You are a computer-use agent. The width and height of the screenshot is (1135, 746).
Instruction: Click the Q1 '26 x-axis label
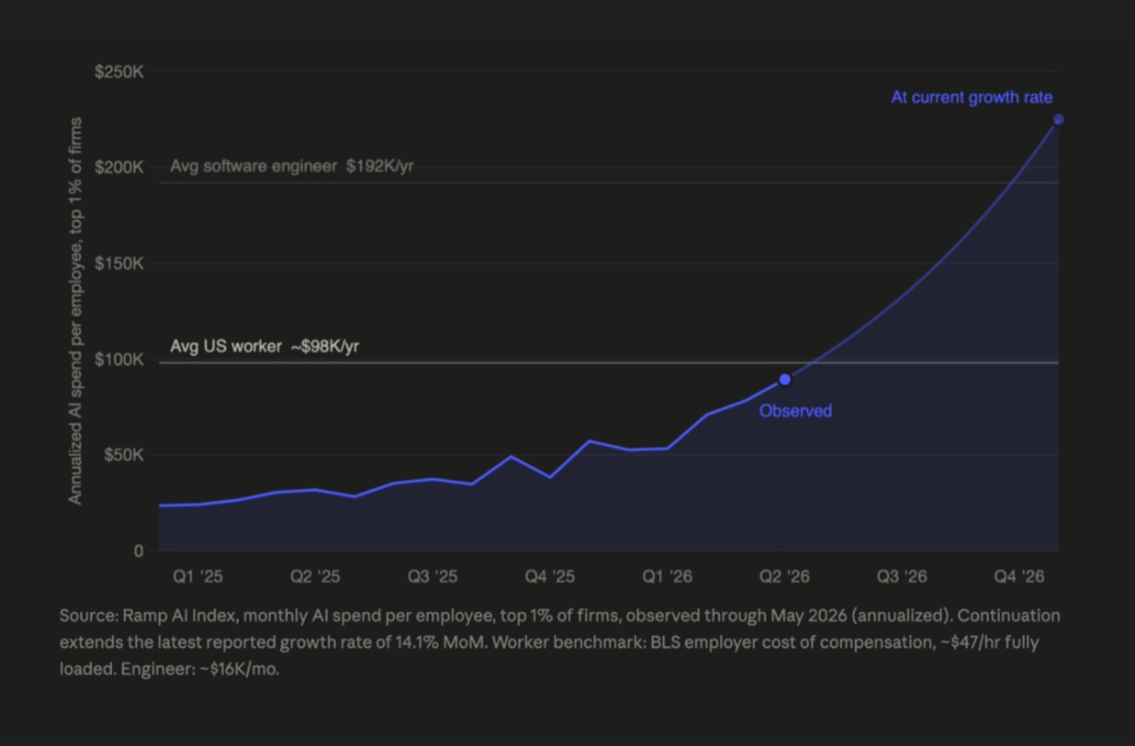pyautogui.click(x=667, y=577)
